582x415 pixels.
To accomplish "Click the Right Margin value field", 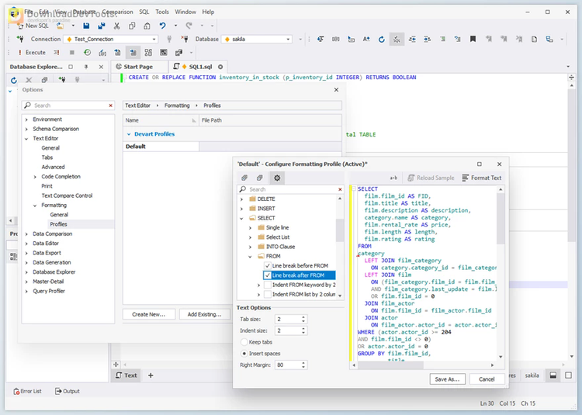I will tap(288, 365).
